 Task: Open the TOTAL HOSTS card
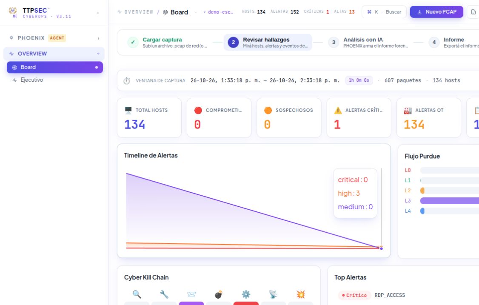pyautogui.click(x=149, y=118)
